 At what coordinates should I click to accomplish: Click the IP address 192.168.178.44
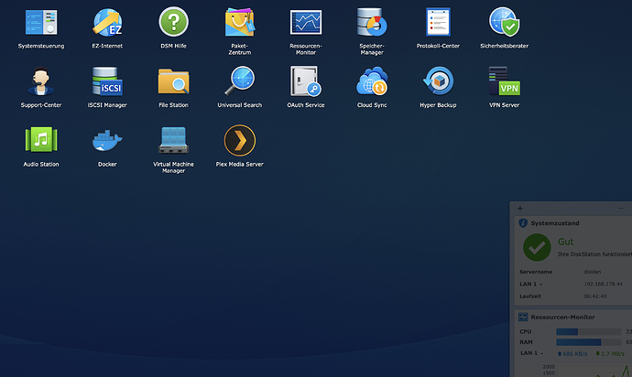coord(603,284)
